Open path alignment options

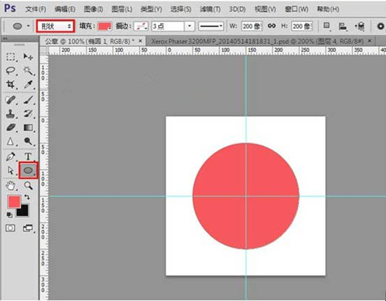point(343,26)
